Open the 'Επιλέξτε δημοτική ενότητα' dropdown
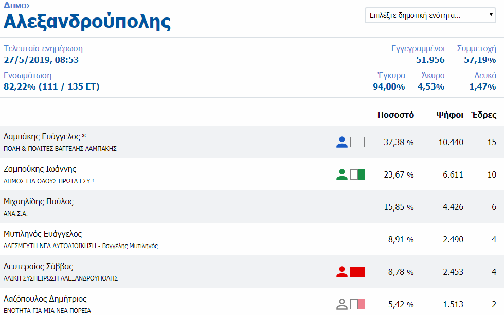This screenshot has width=504, height=315. tap(429, 15)
